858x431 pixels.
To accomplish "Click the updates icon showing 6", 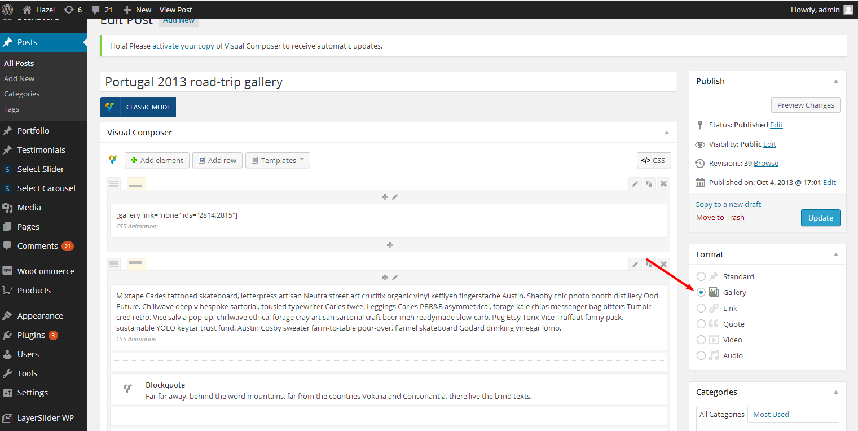I will (x=73, y=10).
